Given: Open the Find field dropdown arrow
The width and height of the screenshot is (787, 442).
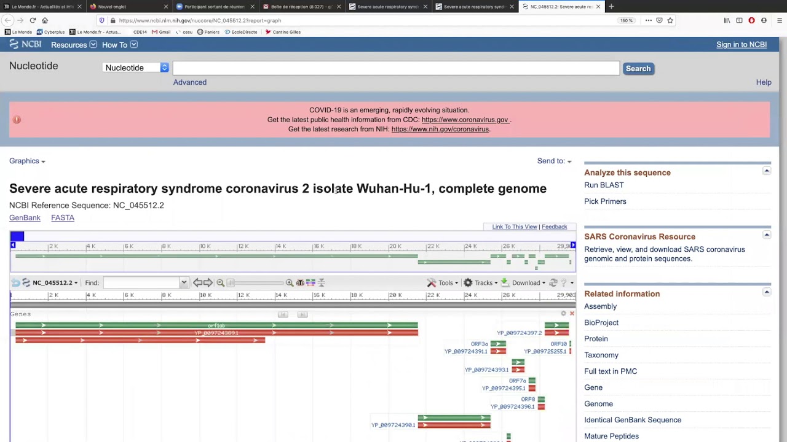Looking at the screenshot, I should tap(183, 282).
